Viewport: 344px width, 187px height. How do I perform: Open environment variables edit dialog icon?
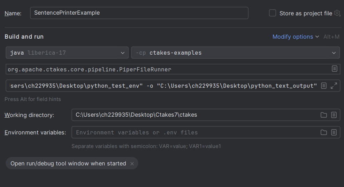click(x=334, y=132)
